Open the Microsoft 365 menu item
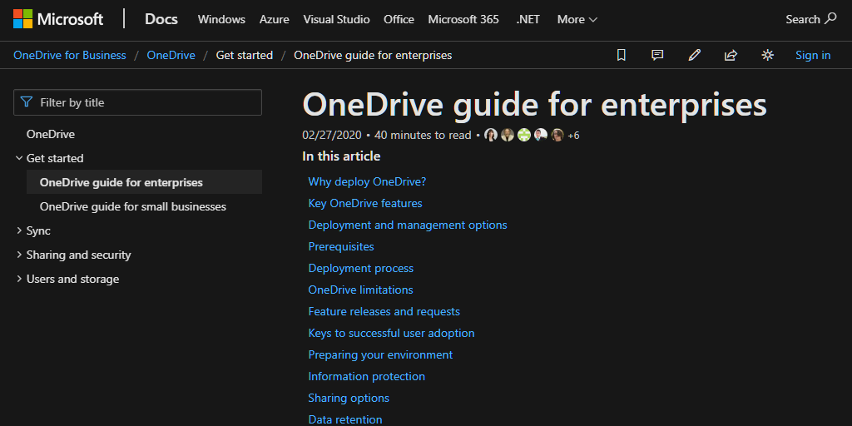 (463, 20)
